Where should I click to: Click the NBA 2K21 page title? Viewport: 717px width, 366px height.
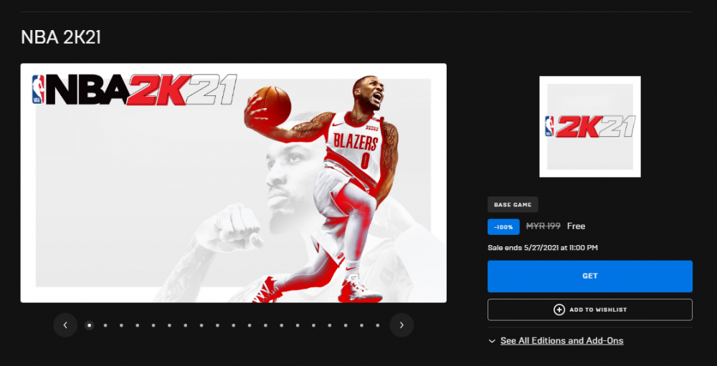(61, 37)
